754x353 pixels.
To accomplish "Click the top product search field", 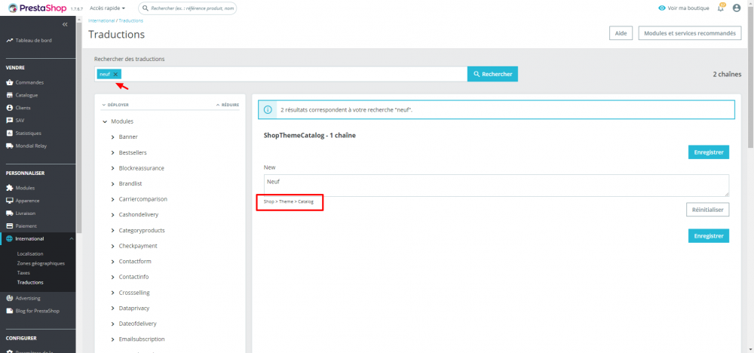I will click(x=188, y=8).
